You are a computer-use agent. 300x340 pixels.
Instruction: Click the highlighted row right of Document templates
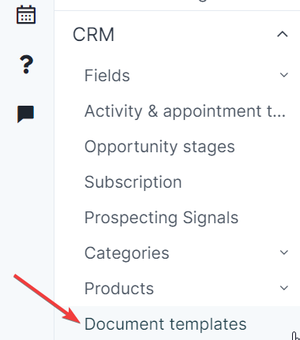271,323
